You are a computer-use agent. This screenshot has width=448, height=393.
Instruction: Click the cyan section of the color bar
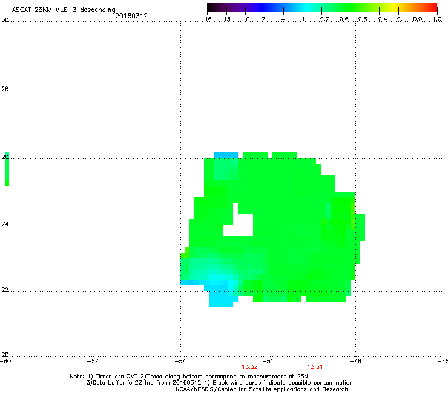(x=307, y=7)
